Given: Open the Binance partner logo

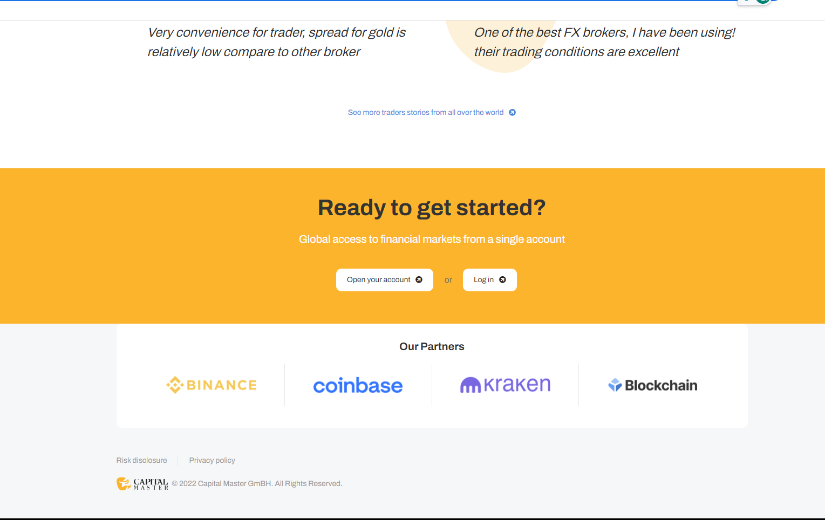Looking at the screenshot, I should [212, 385].
